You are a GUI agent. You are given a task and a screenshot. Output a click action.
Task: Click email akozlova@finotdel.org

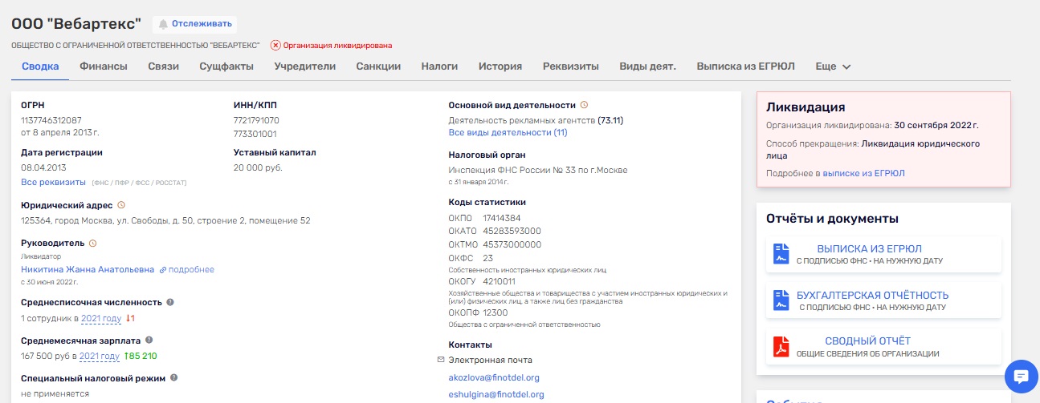493,377
